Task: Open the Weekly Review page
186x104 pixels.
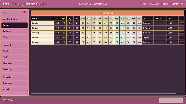Action: pyautogui.click(x=14, y=19)
